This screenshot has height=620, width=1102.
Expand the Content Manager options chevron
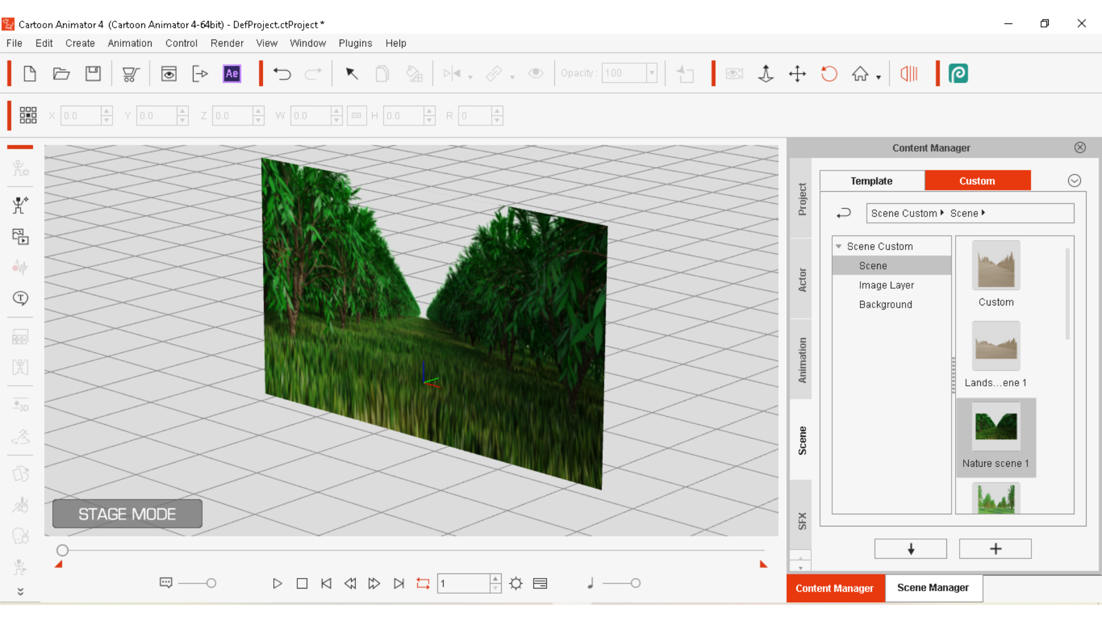point(1074,181)
